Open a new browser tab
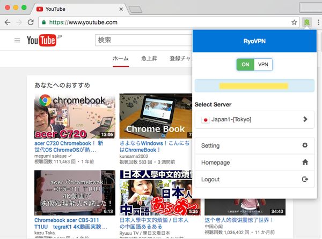 click(x=135, y=10)
